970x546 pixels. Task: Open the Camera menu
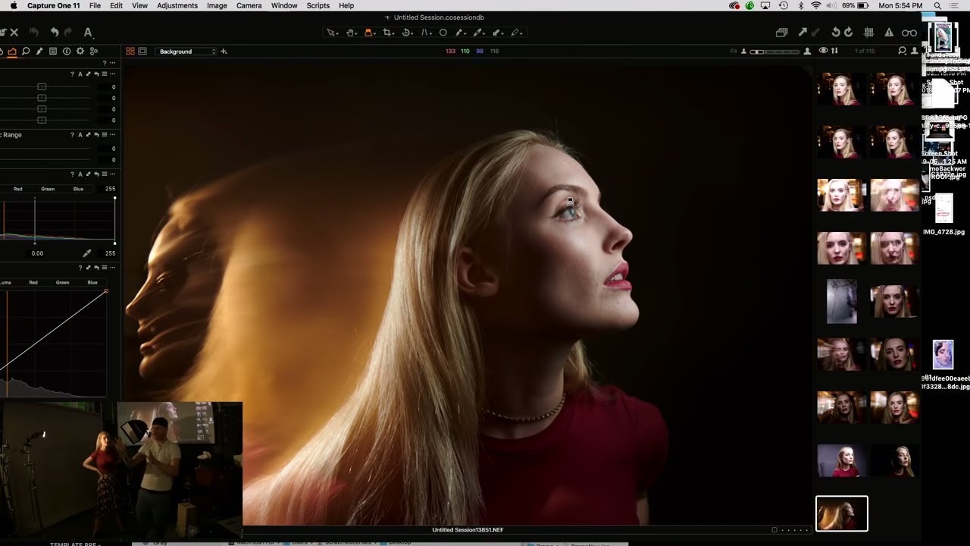coord(249,5)
